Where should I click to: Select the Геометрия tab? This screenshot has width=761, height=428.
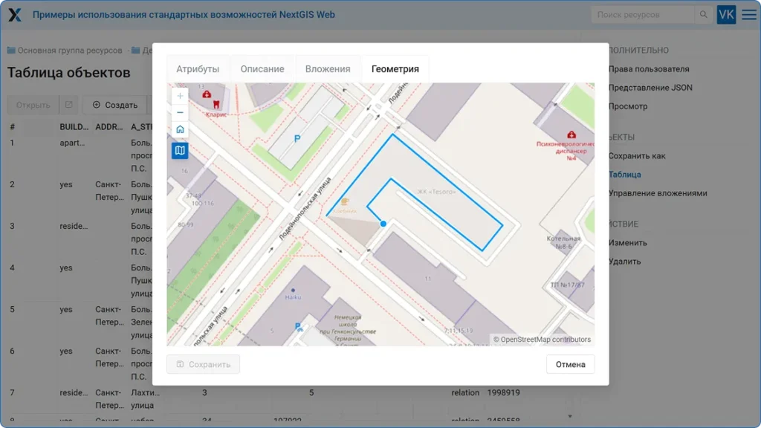(395, 69)
